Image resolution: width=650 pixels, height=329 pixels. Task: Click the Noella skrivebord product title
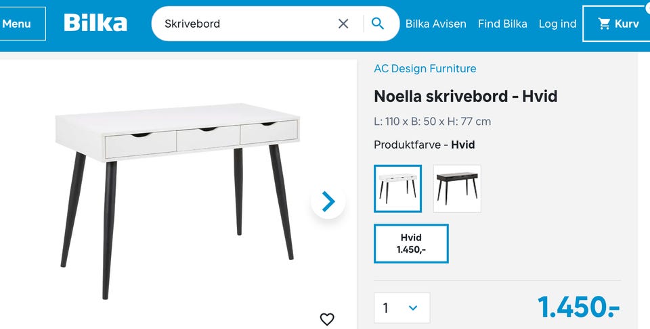[x=465, y=97]
